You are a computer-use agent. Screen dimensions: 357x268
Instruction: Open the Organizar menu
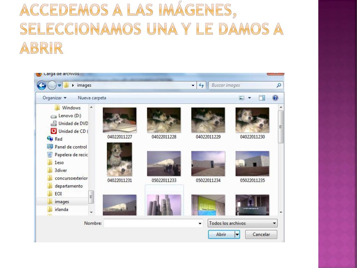coord(54,98)
